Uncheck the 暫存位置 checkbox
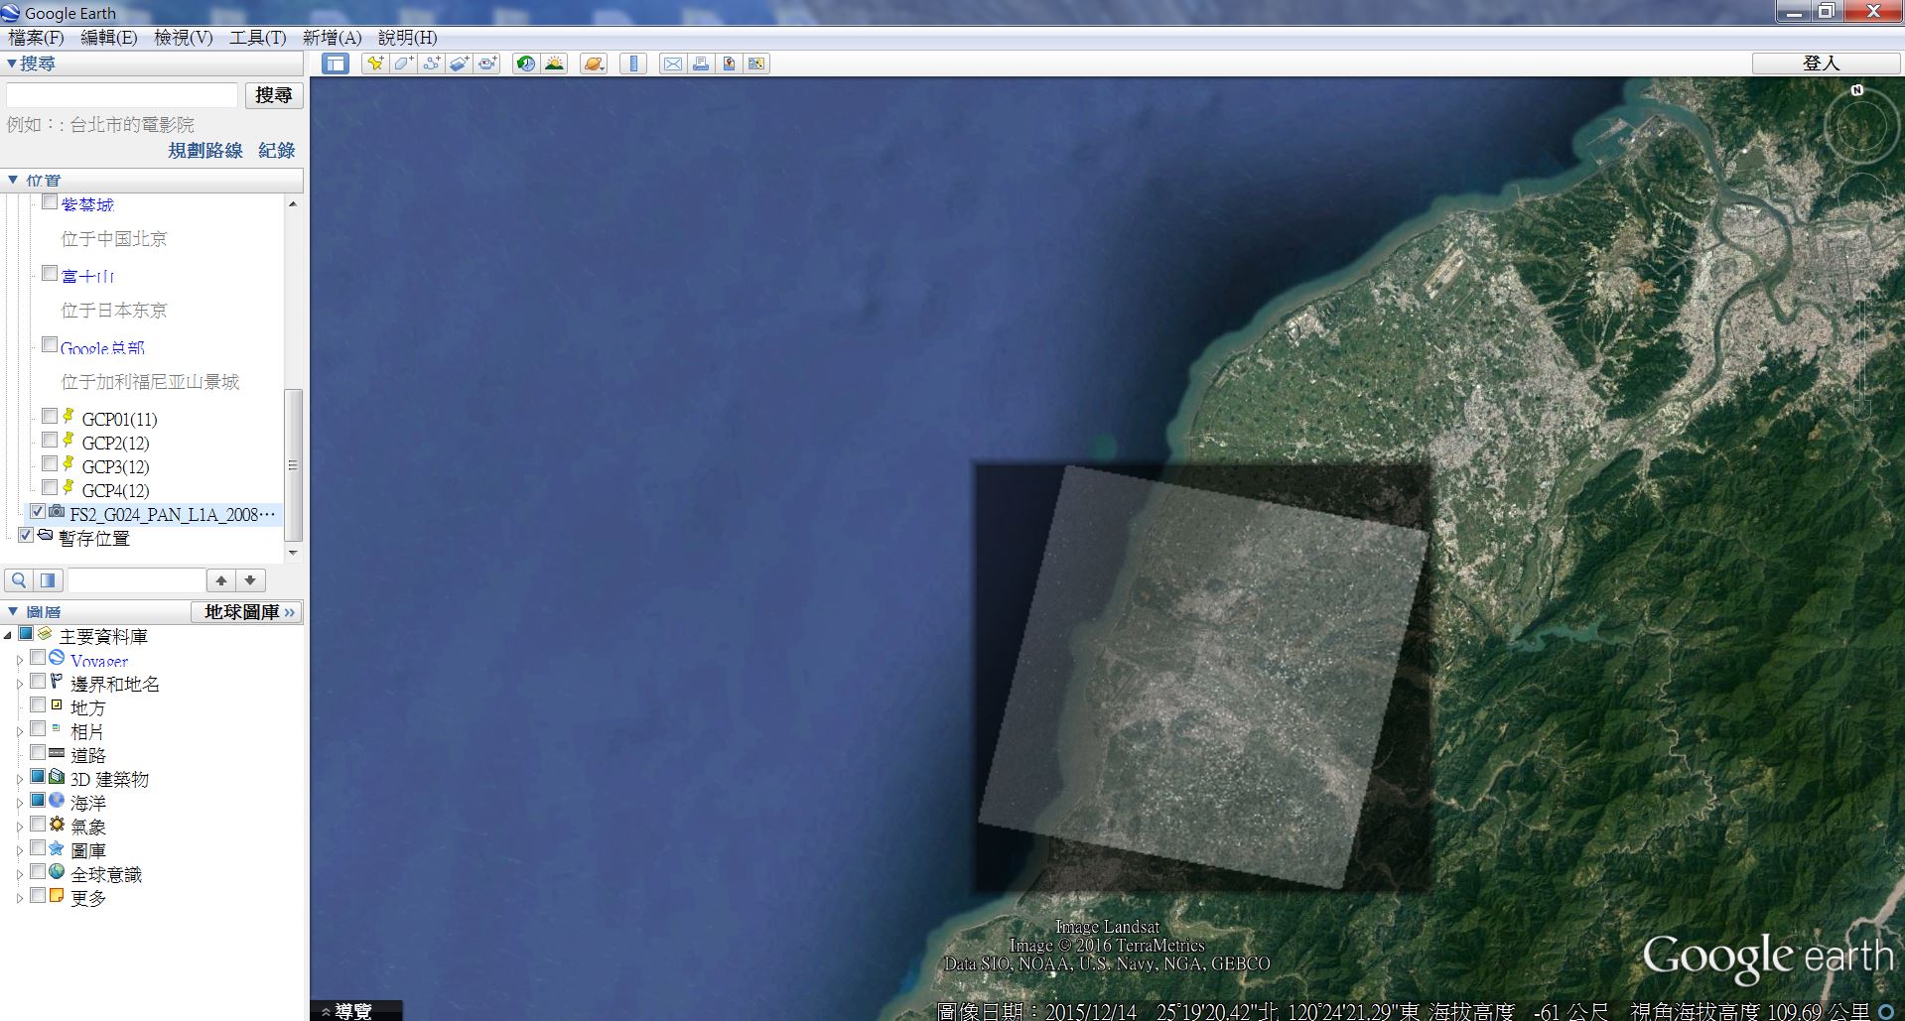 [x=26, y=536]
